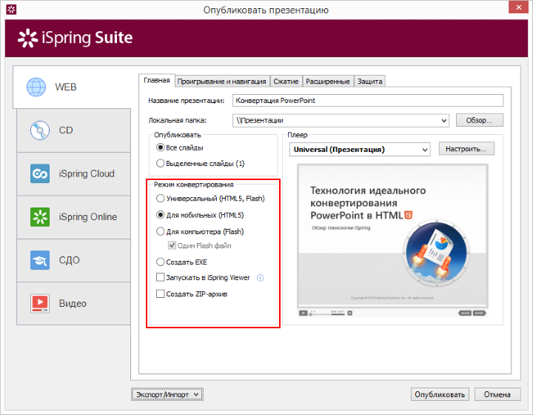This screenshot has width=533, height=415.
Task: Click the НАЗАД button in preview
Action: click(x=465, y=313)
